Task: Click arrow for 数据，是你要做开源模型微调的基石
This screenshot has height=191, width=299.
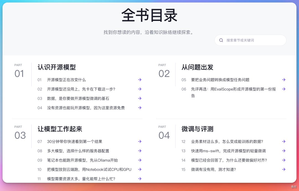Action: 140,98
